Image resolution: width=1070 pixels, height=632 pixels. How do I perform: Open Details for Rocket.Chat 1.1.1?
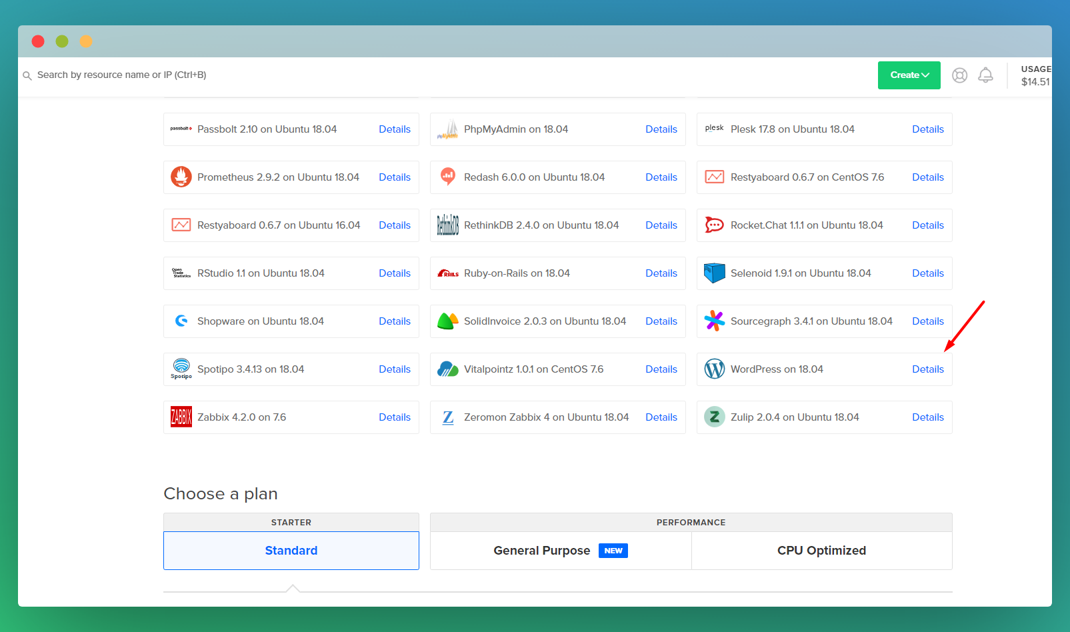coord(928,225)
